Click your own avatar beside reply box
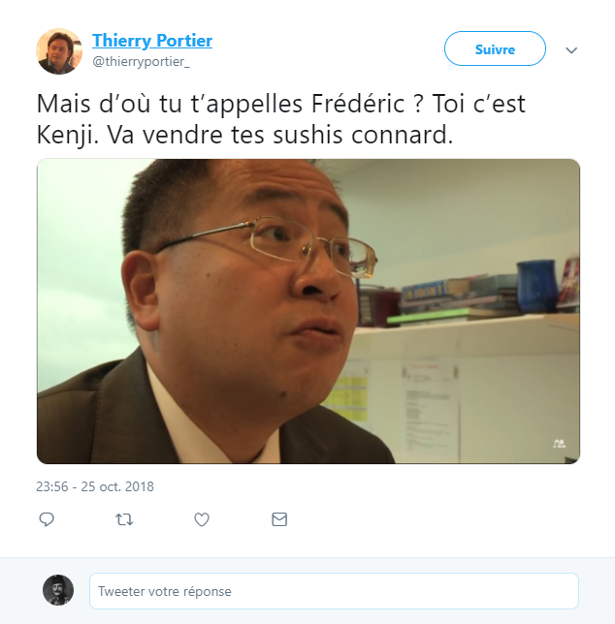Screen dimensions: 615x624 tap(58, 590)
